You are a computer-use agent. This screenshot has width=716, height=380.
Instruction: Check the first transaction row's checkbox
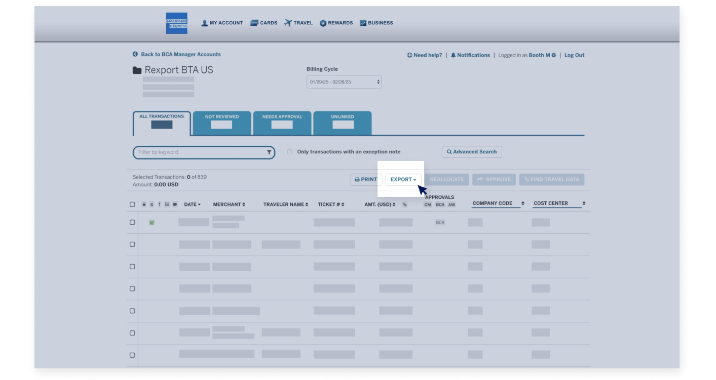click(x=133, y=222)
